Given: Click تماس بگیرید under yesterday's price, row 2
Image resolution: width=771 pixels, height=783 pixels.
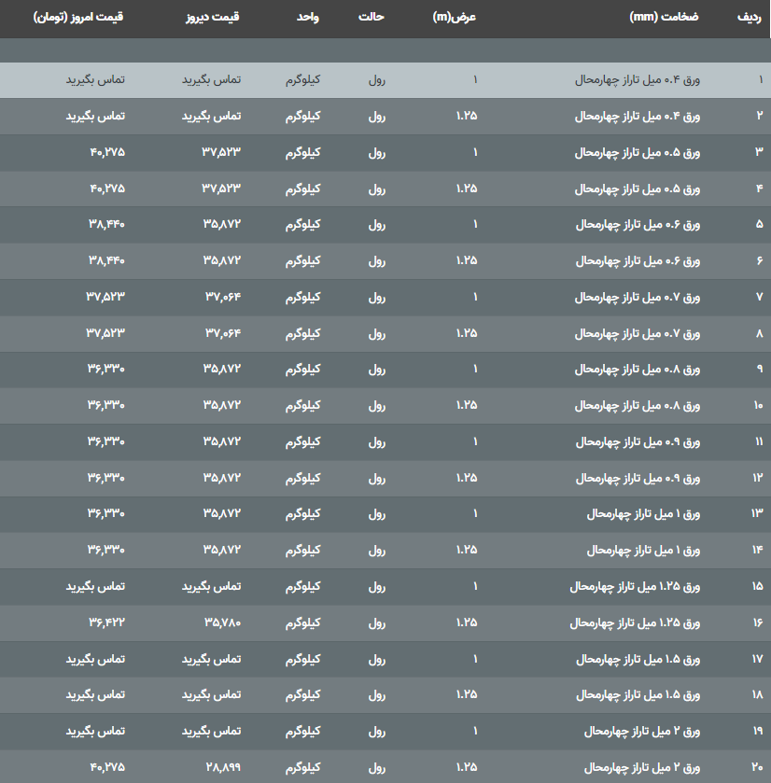Looking at the screenshot, I should point(211,117).
